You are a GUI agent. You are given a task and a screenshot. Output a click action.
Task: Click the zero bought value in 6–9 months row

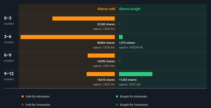[120, 61]
